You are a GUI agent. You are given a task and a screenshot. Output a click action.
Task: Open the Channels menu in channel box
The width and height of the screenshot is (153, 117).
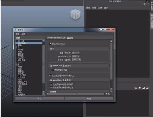pyautogui.click(x=88, y=8)
